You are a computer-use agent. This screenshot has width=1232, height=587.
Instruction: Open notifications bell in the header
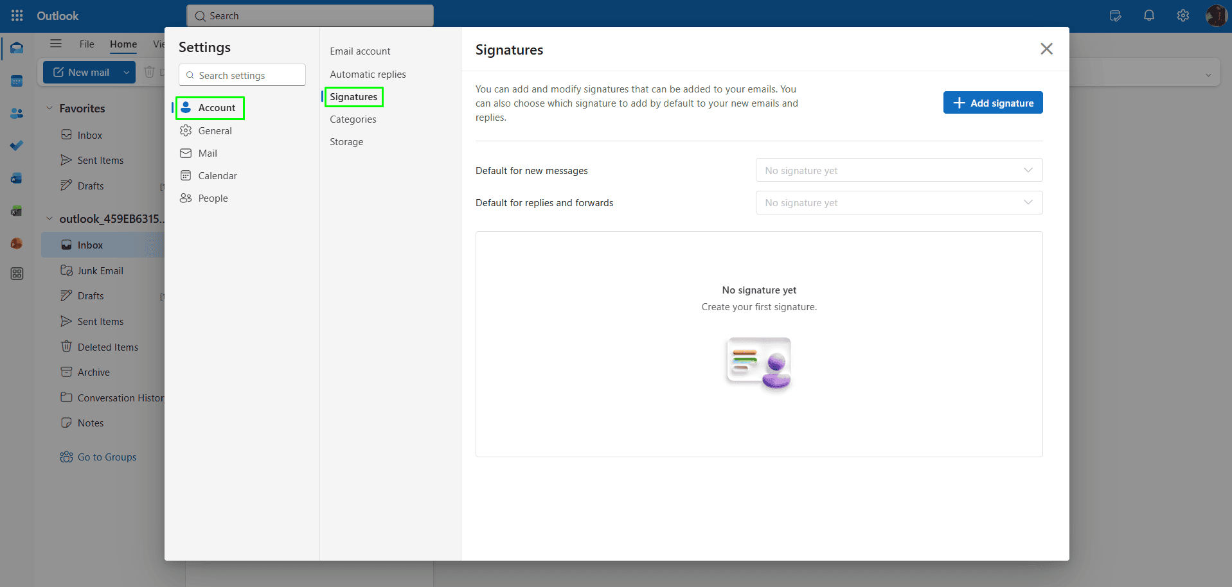(x=1149, y=15)
